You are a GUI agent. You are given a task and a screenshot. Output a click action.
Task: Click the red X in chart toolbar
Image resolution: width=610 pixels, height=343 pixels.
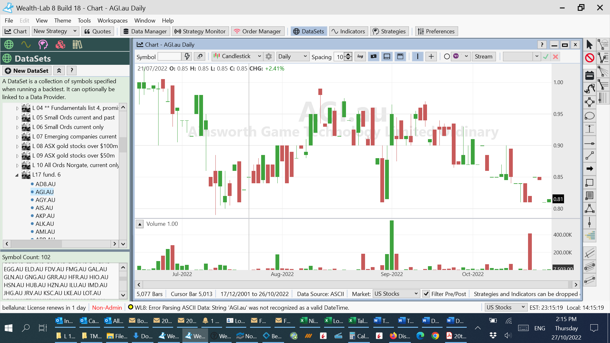556,57
